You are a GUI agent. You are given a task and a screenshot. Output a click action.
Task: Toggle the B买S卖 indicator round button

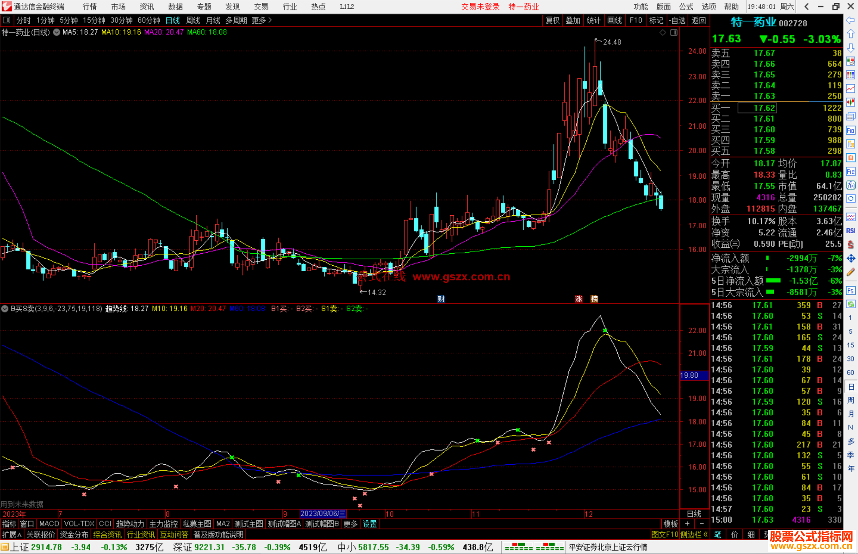click(5, 309)
